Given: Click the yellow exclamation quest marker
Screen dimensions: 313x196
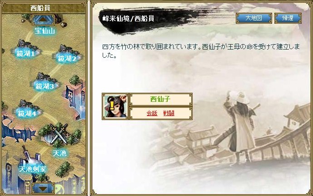Looking at the screenshot, I should click(x=112, y=106).
